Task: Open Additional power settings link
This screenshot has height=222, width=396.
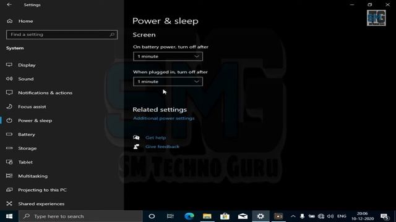Action: (x=163, y=118)
